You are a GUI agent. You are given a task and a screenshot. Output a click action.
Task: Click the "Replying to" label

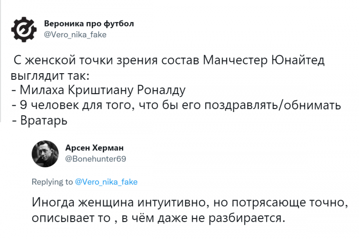click(52, 182)
